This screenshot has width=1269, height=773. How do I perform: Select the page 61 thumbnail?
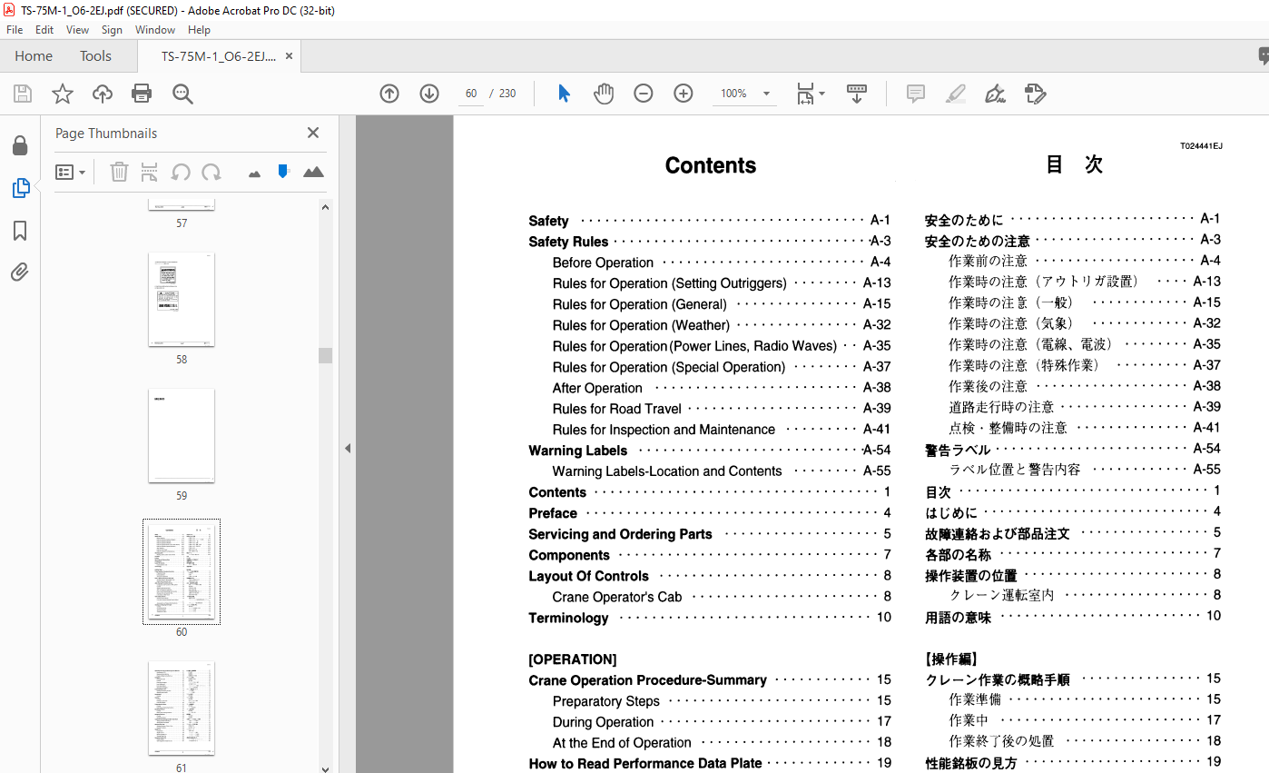[182, 709]
